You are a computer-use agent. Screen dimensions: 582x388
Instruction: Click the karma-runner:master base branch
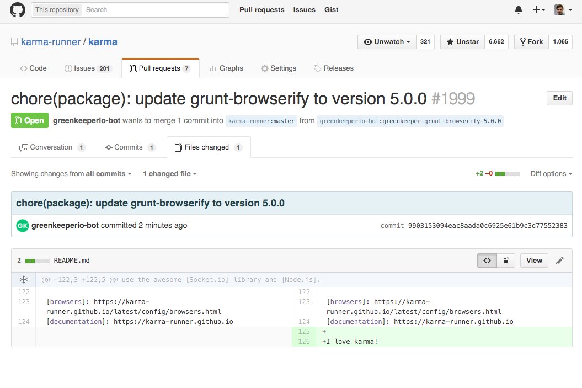261,121
